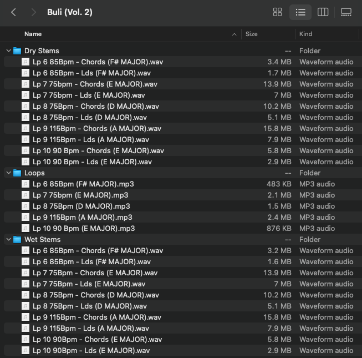
Task: Click the audio icon of Lp 9 115Bpm (A MAJOR).mp3
Action: pos(26,217)
